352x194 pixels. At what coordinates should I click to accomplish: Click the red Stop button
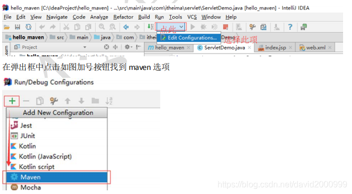(x=225, y=27)
